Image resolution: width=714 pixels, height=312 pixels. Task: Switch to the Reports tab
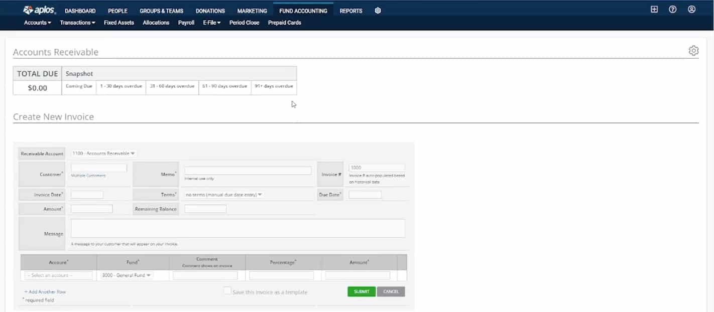pos(350,11)
